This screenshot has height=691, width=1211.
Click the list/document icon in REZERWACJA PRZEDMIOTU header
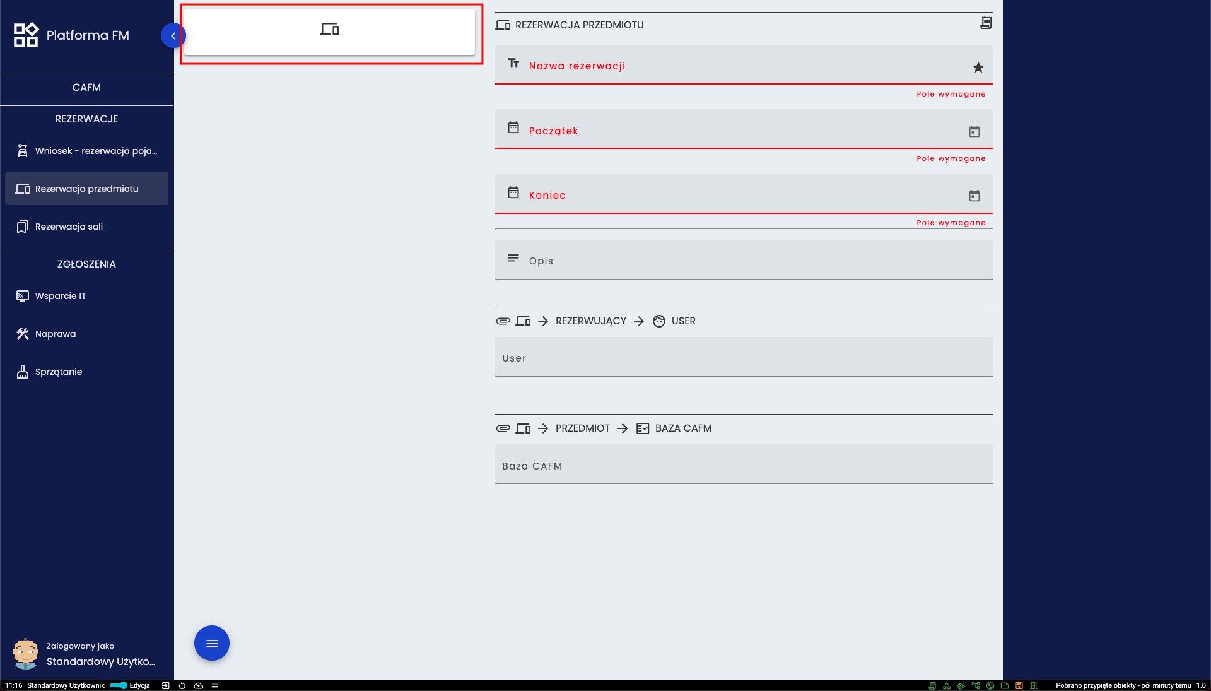984,23
